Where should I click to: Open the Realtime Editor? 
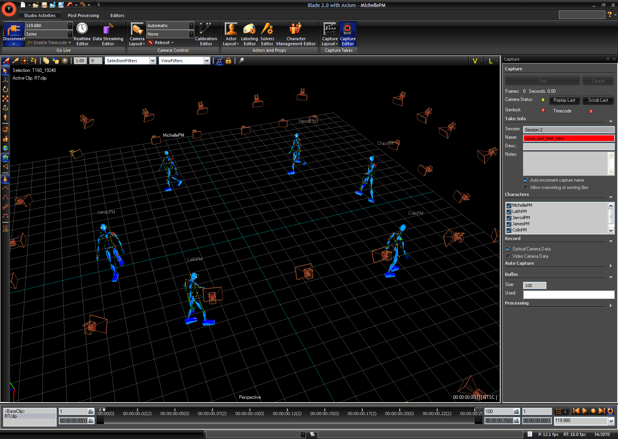coord(82,34)
